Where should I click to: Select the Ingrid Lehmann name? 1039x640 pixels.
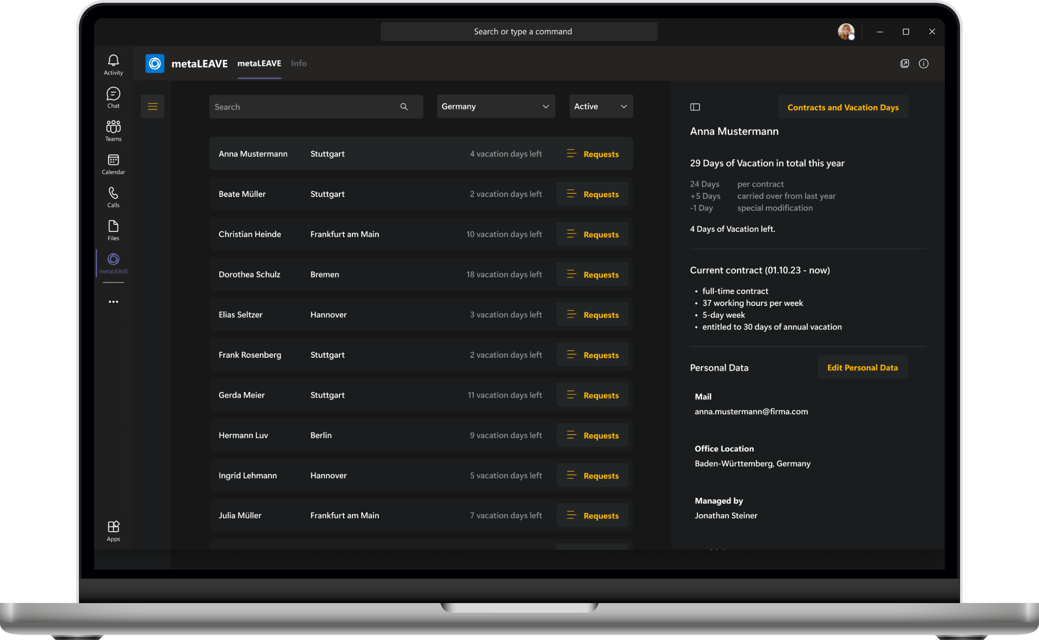248,476
